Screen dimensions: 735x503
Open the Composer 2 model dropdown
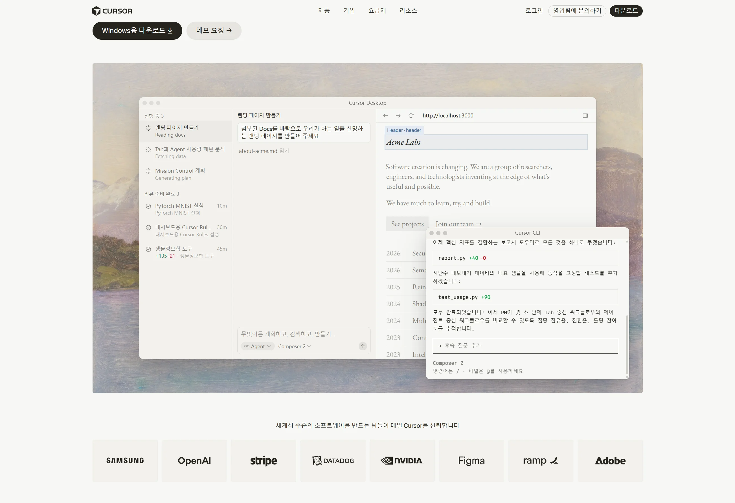coord(295,346)
